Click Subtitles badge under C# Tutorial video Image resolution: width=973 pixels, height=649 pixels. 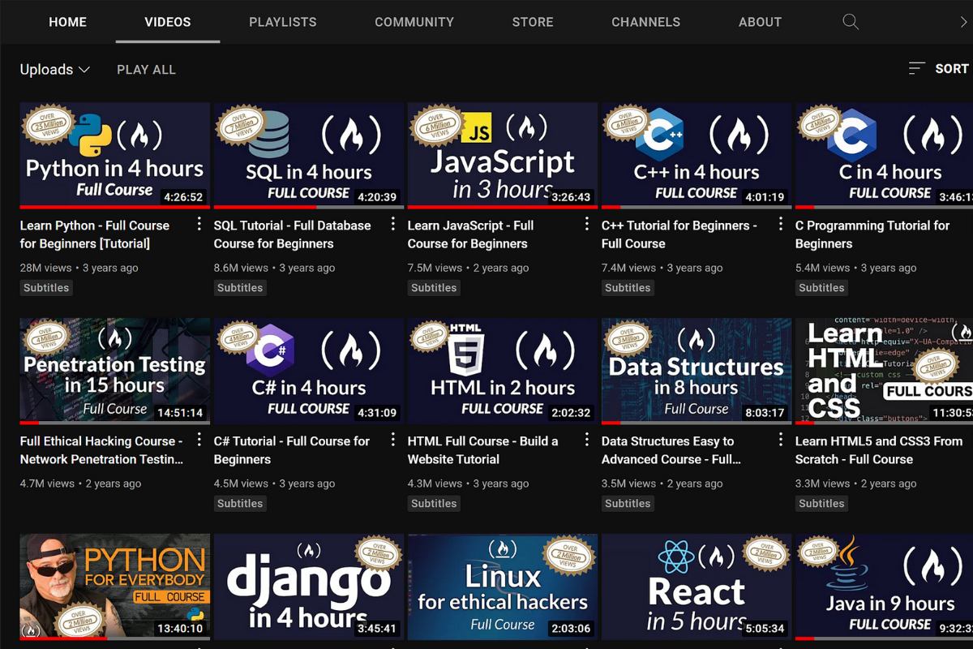coord(240,504)
